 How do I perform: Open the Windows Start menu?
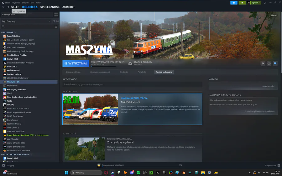tap(66, 173)
